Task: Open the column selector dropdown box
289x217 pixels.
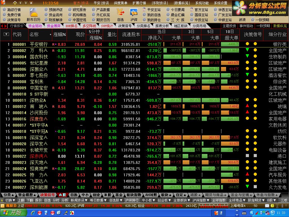Action: pos(6,34)
